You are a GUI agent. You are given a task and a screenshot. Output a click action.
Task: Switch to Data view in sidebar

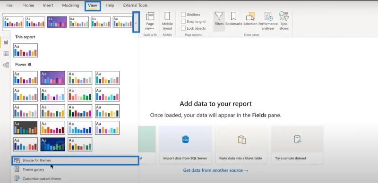tap(6, 53)
